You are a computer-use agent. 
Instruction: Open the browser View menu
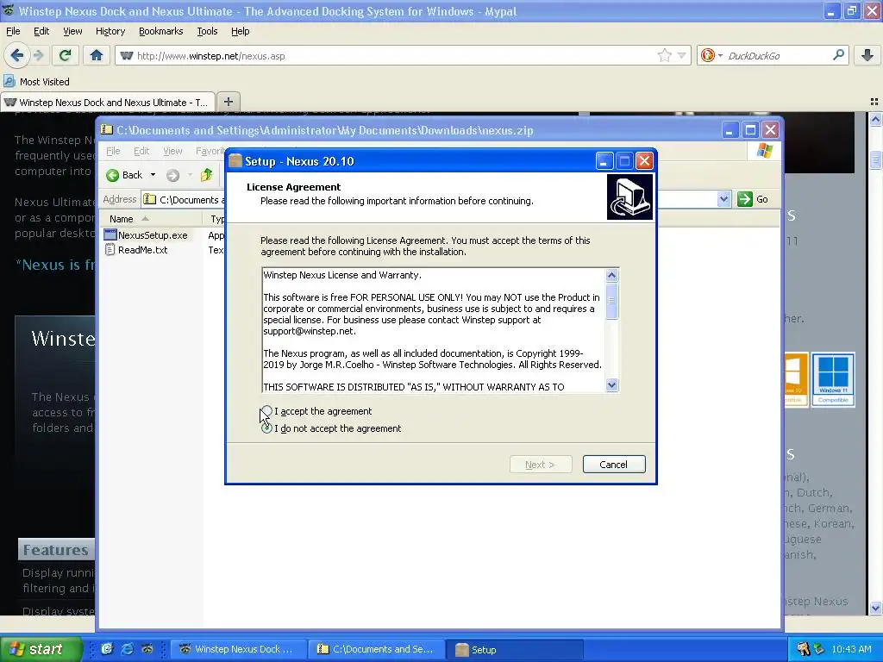tap(72, 31)
